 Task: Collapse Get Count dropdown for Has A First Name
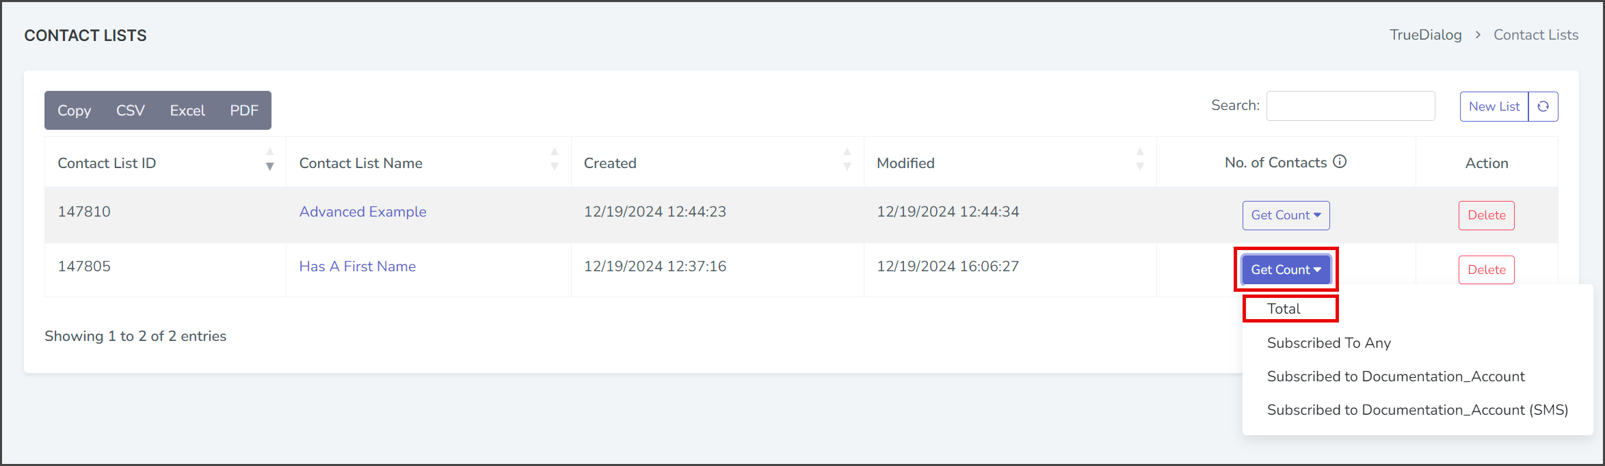point(1286,270)
